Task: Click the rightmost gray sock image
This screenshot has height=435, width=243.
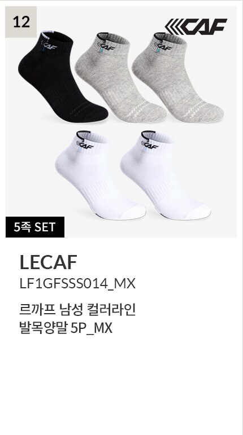Action: [x=177, y=78]
